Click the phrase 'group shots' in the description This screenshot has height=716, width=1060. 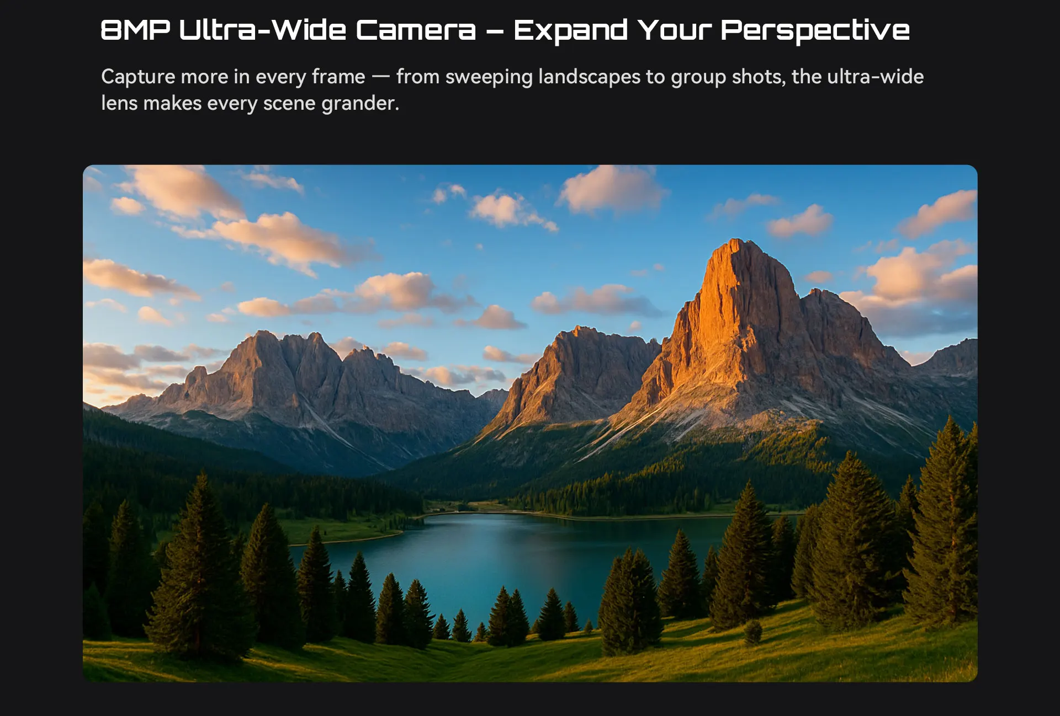pyautogui.click(x=728, y=76)
